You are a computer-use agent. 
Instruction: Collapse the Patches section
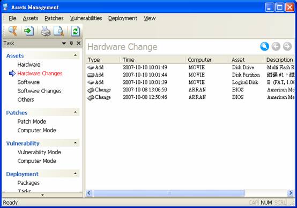[x=76, y=112]
